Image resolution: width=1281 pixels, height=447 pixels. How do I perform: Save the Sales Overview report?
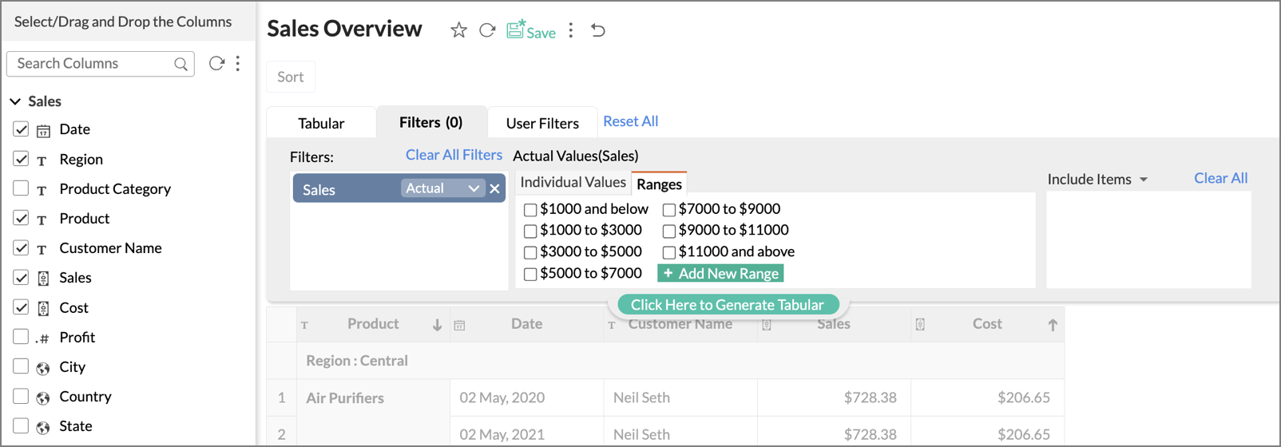click(x=531, y=30)
